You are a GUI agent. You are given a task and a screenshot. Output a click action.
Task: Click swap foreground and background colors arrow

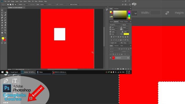(5, 38)
